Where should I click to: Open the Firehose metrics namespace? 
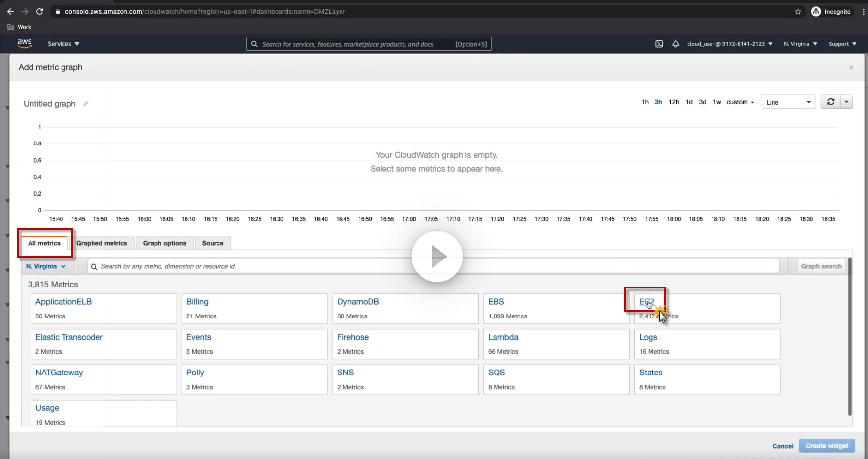tap(353, 337)
